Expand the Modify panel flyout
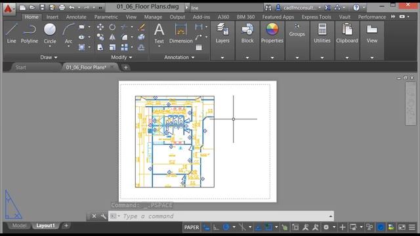 pyautogui.click(x=121, y=57)
